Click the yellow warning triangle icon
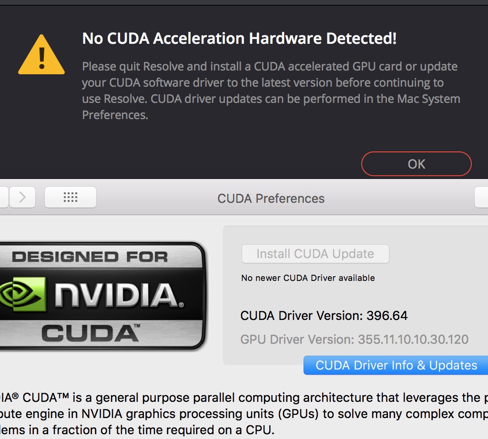Viewport: 488px width, 439px height. point(41,55)
